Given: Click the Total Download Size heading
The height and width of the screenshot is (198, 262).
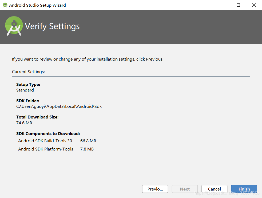Looking at the screenshot, I should [x=37, y=117].
